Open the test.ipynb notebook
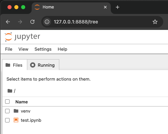 [x=31, y=120]
